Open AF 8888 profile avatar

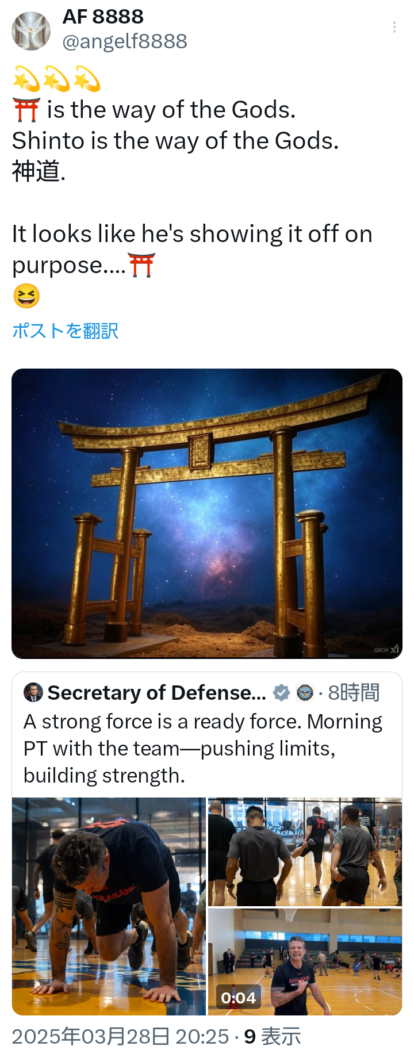point(31,31)
